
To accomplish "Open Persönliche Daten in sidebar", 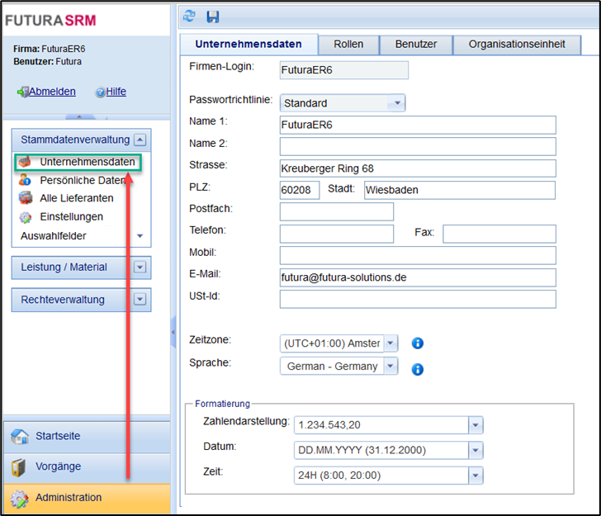I will (x=82, y=180).
